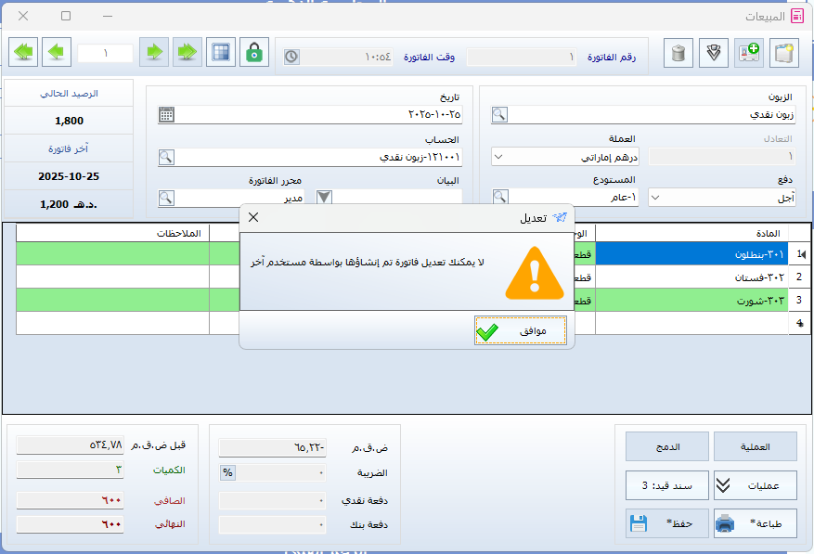The image size is (814, 554).
Task: Close the تعديل warning dialog
Action: tap(253, 217)
